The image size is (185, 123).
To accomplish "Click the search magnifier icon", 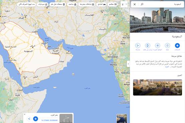I will coord(142,4).
